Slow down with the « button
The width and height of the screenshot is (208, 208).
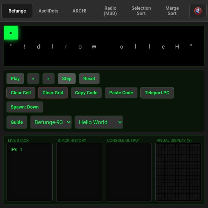33,79
